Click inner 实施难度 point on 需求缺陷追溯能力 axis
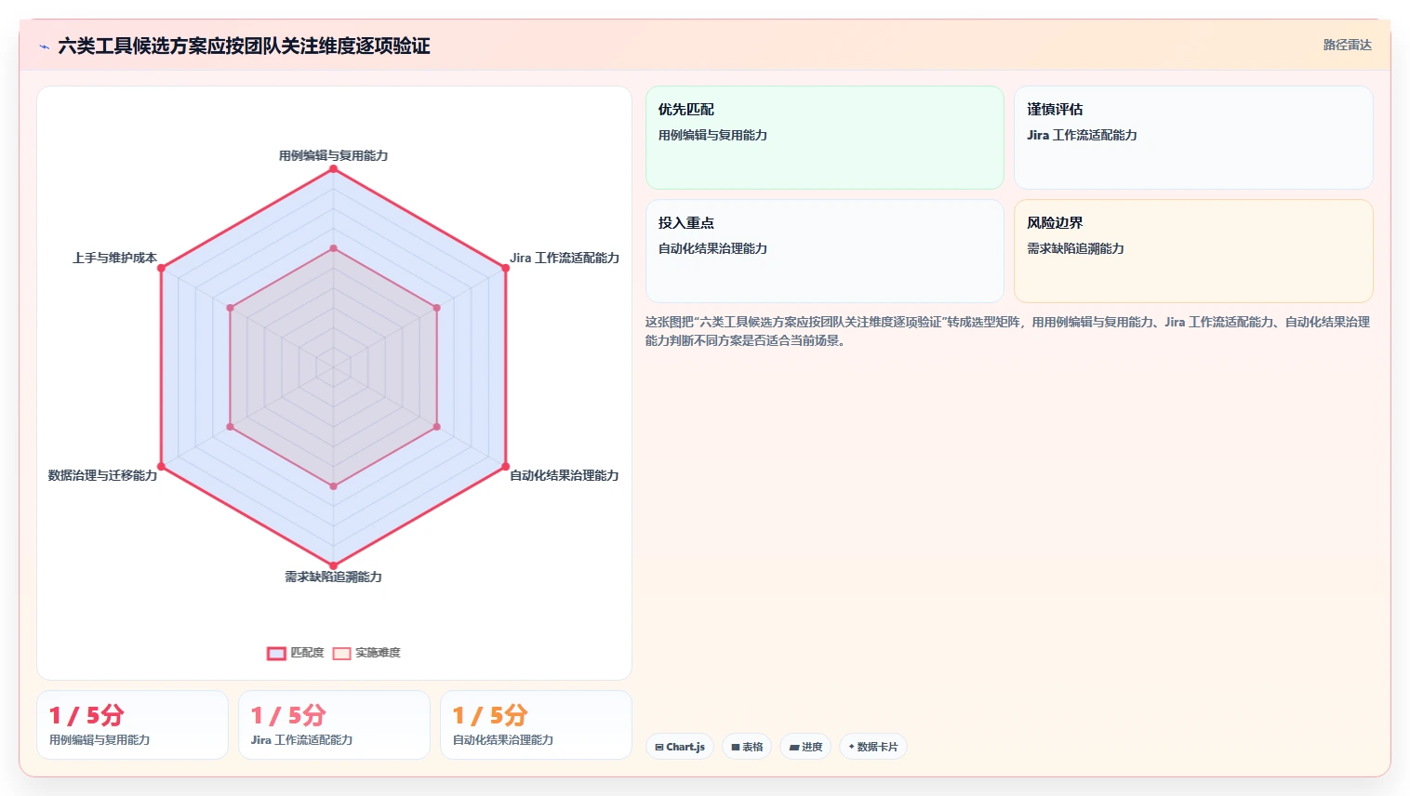Viewport: 1410px width, 796px height. pyautogui.click(x=333, y=486)
